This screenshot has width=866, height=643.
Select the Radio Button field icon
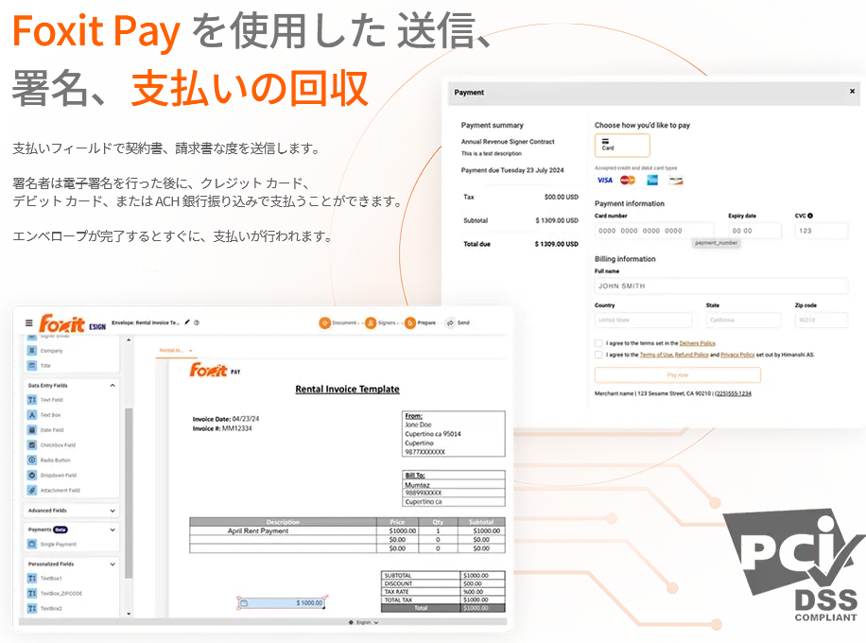tap(32, 460)
